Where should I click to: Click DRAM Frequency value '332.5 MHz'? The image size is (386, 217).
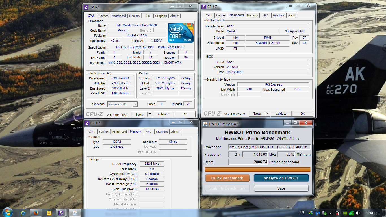[152, 164]
